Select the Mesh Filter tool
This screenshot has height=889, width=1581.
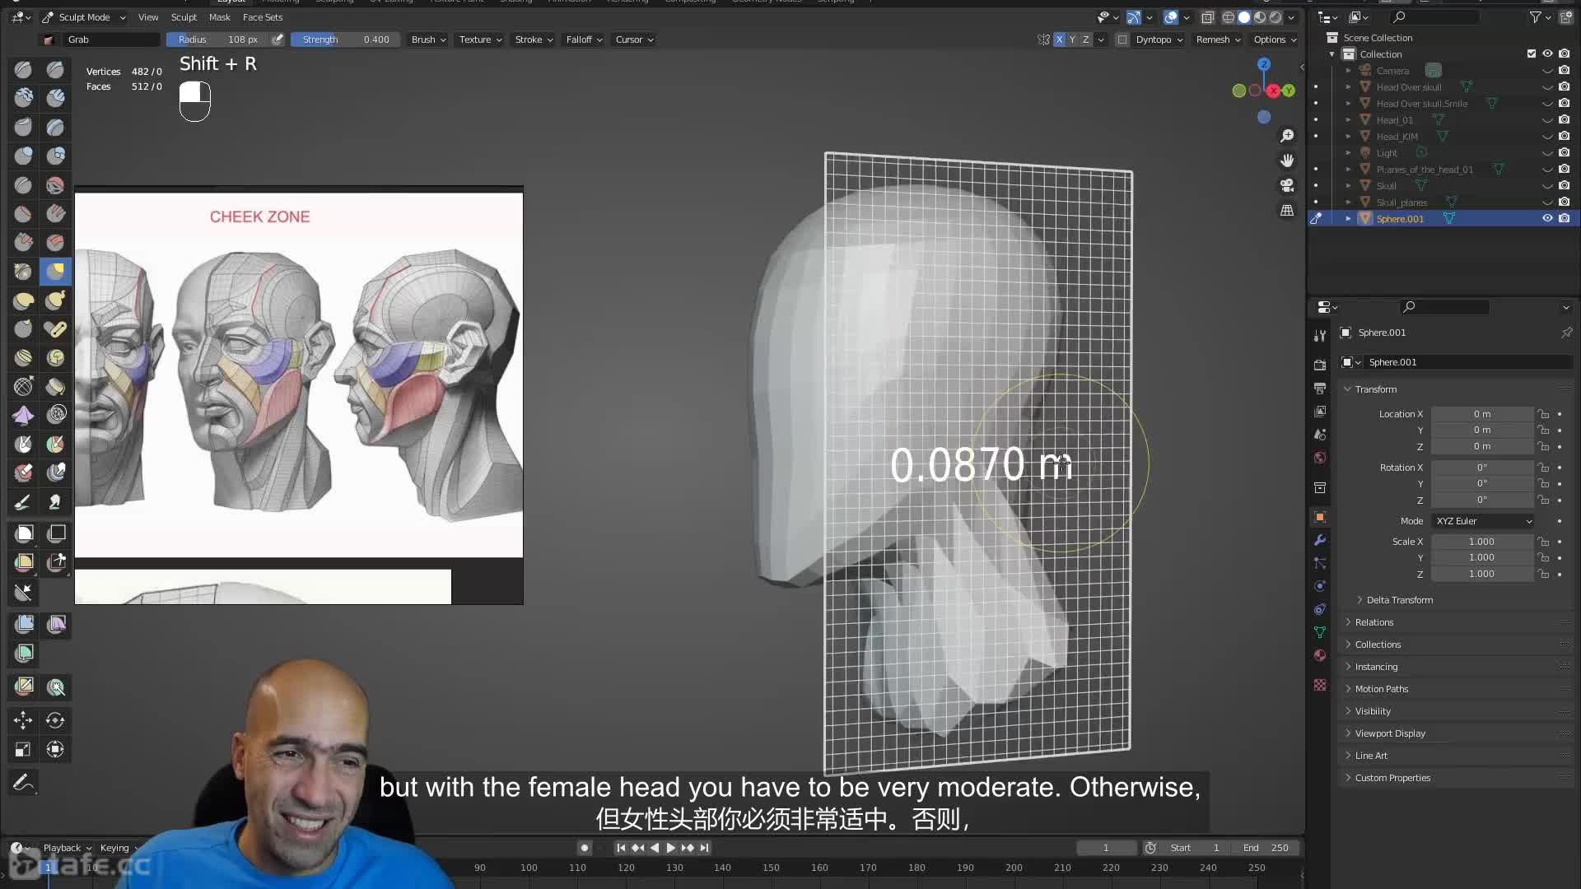[x=23, y=624]
